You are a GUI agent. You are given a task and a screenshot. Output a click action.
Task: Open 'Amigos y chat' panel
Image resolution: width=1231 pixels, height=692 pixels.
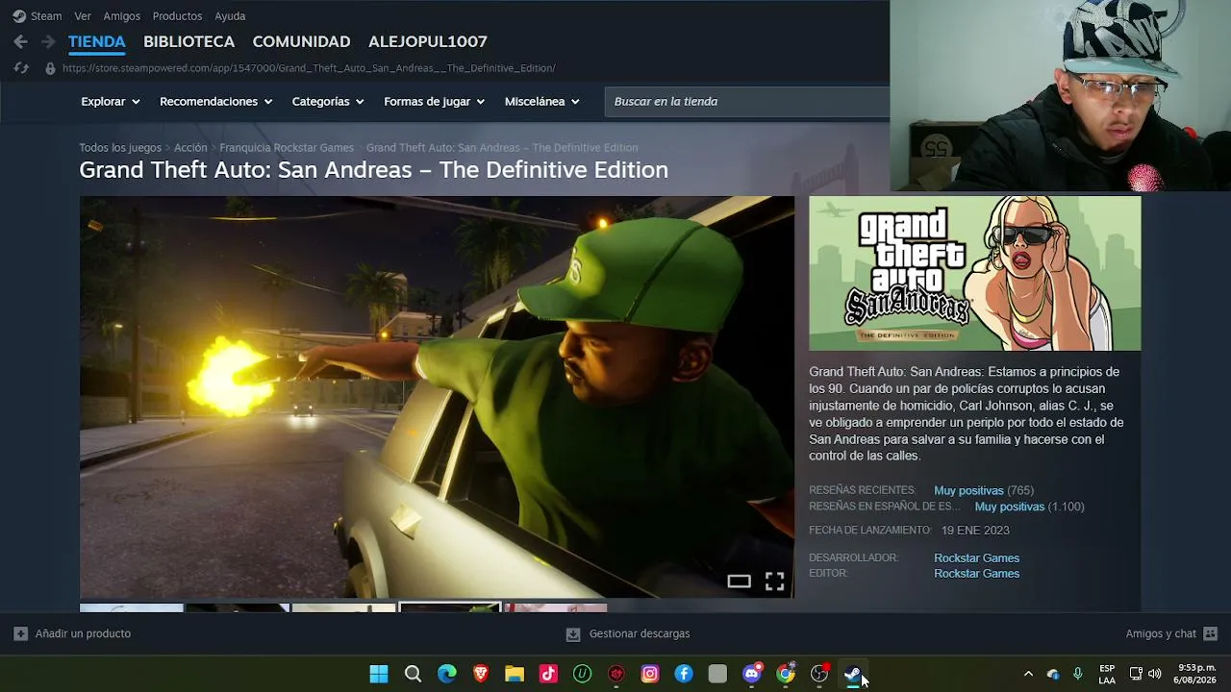click(x=1171, y=634)
